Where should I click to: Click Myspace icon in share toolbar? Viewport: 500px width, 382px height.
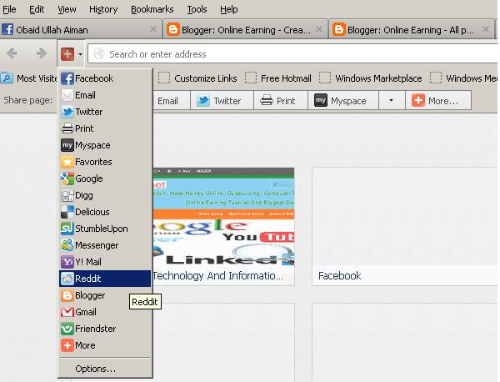(x=321, y=101)
